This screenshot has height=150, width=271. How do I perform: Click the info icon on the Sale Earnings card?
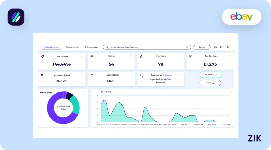pyautogui.click(x=230, y=56)
